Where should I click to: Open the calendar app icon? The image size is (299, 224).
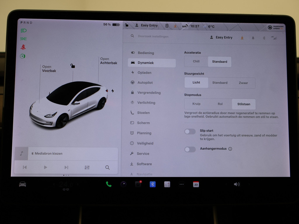(196, 184)
